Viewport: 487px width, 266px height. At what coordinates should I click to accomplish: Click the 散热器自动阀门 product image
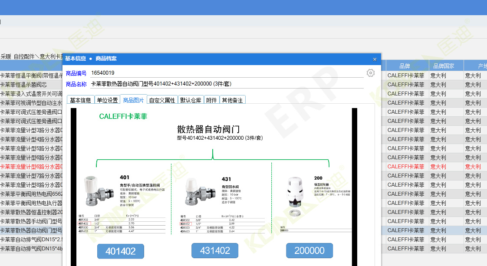tap(214, 187)
